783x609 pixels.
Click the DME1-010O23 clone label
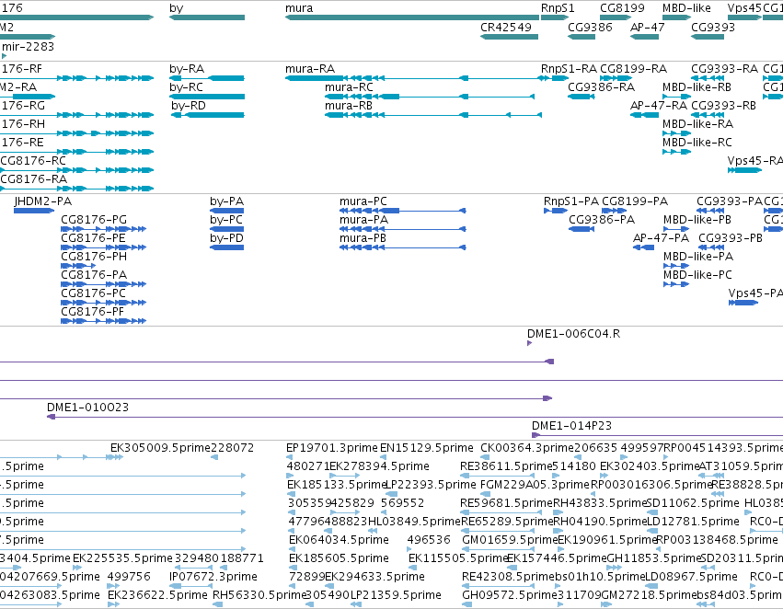pyautogui.click(x=88, y=408)
